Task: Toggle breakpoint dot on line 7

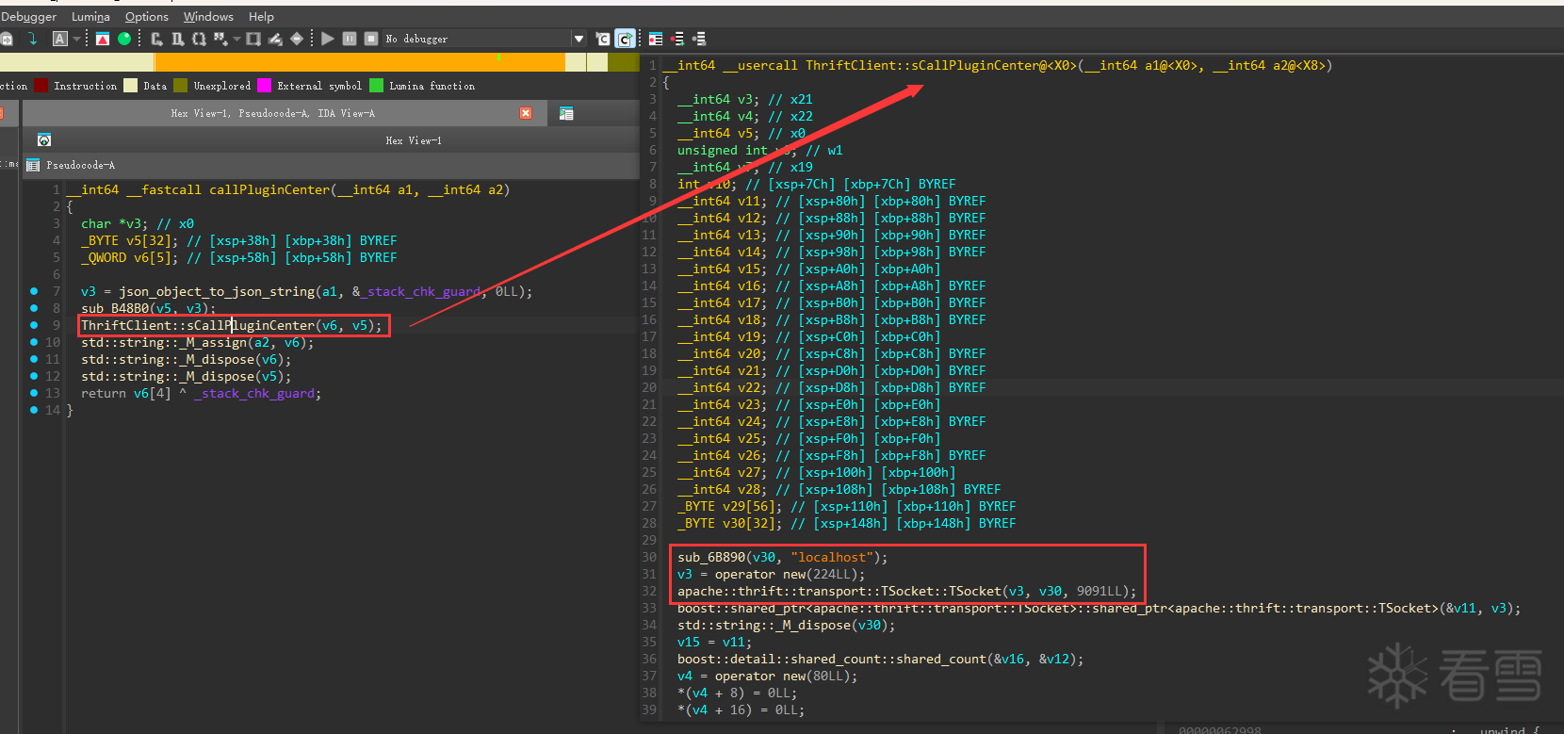Action: 34,291
